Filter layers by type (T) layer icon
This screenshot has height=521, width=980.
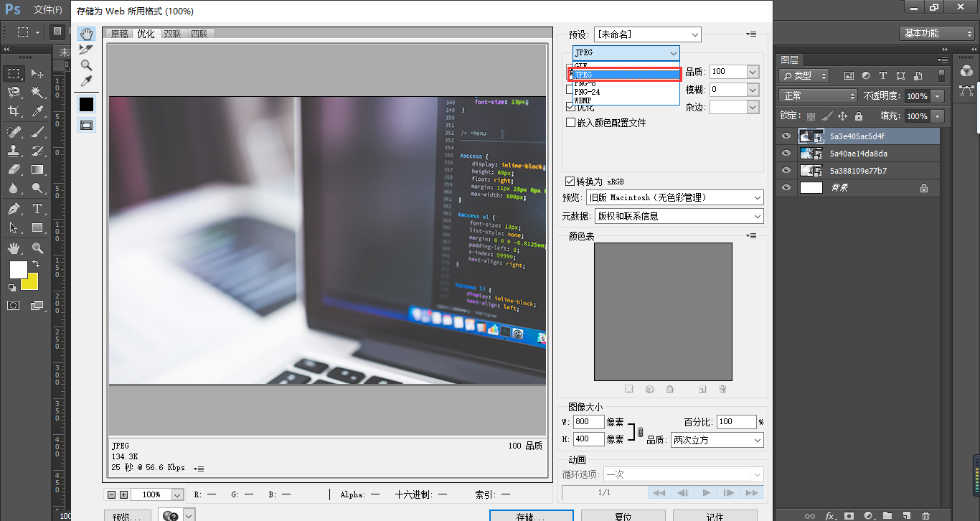(882, 75)
